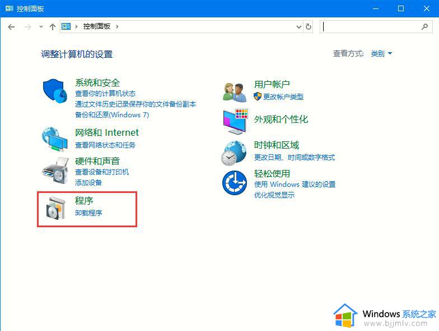Open 备份和还原(Windows 7) link
Viewport: 439px width, 331px height.
tap(112, 114)
